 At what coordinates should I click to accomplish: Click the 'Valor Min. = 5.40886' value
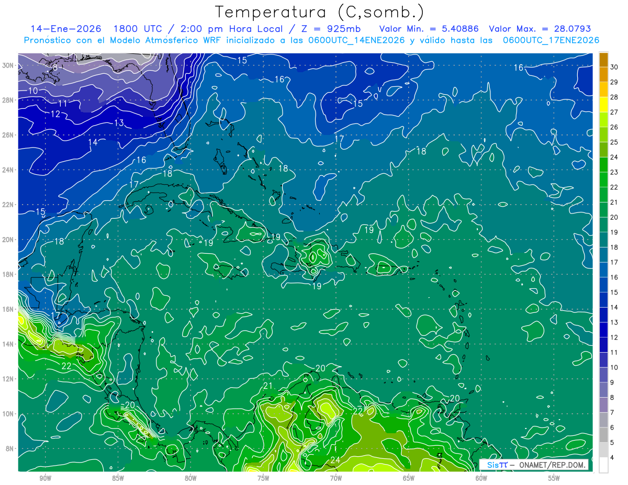(429, 29)
